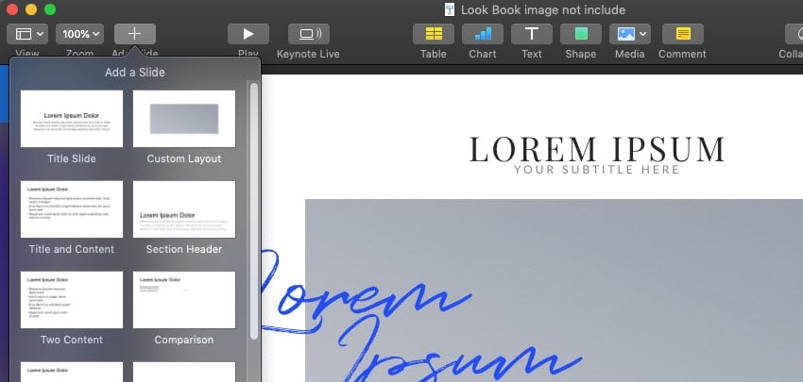Pick the Comparison slide layout
The width and height of the screenshot is (803, 382).
pos(184,300)
